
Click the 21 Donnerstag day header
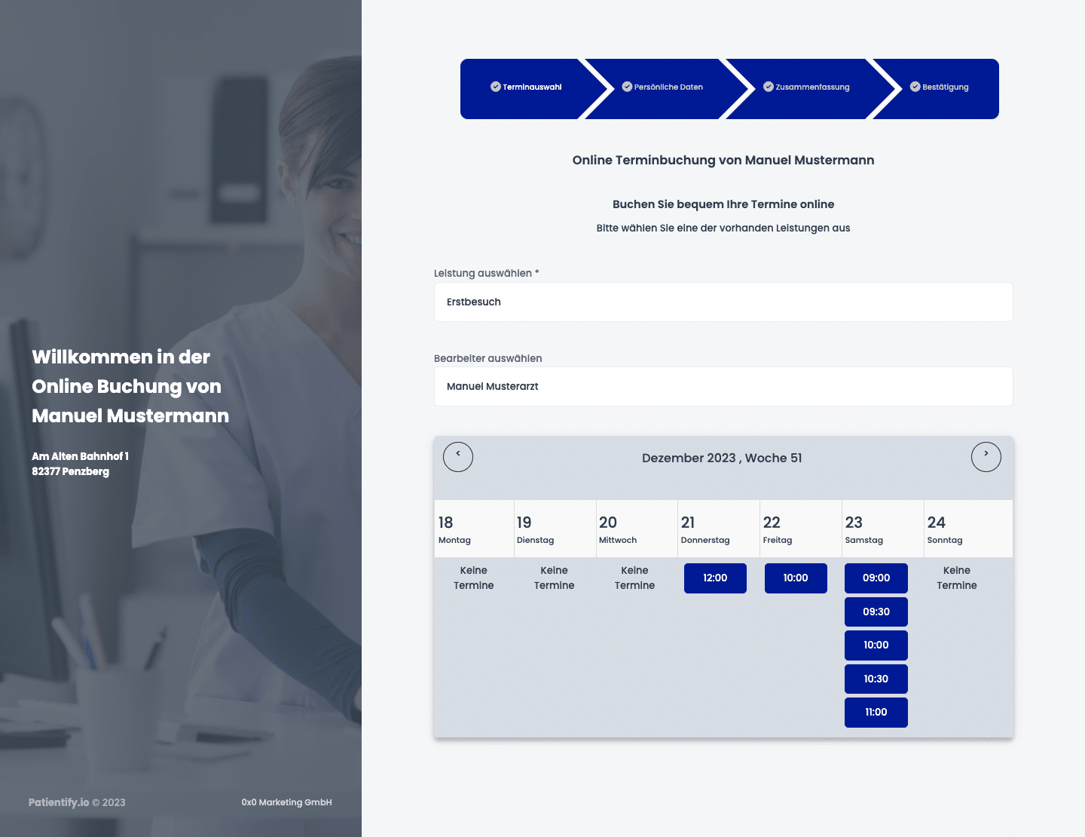719,529
